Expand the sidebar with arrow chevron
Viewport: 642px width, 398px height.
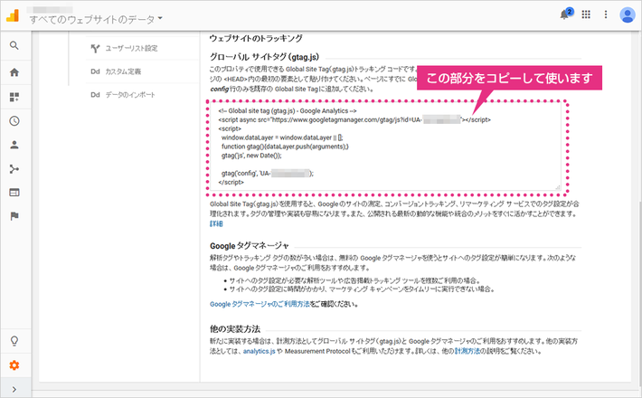14,389
